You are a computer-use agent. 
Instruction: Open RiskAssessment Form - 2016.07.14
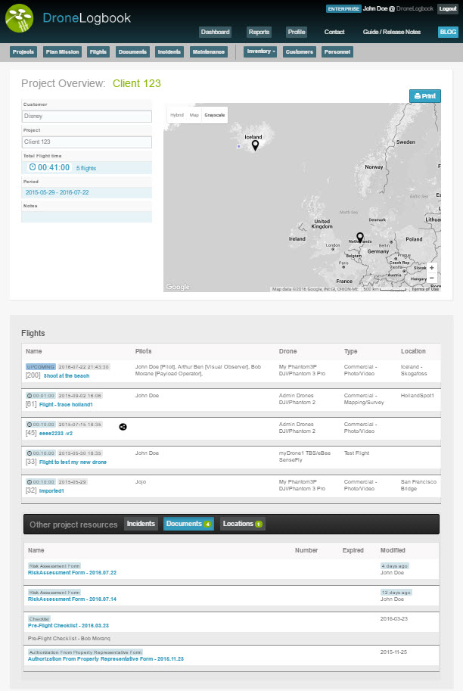tap(72, 599)
